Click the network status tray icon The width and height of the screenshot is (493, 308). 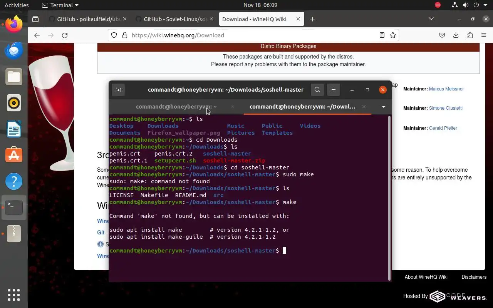click(x=454, y=5)
